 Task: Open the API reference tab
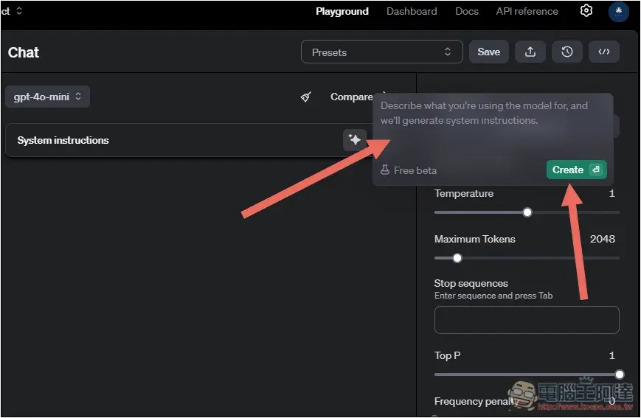click(527, 12)
